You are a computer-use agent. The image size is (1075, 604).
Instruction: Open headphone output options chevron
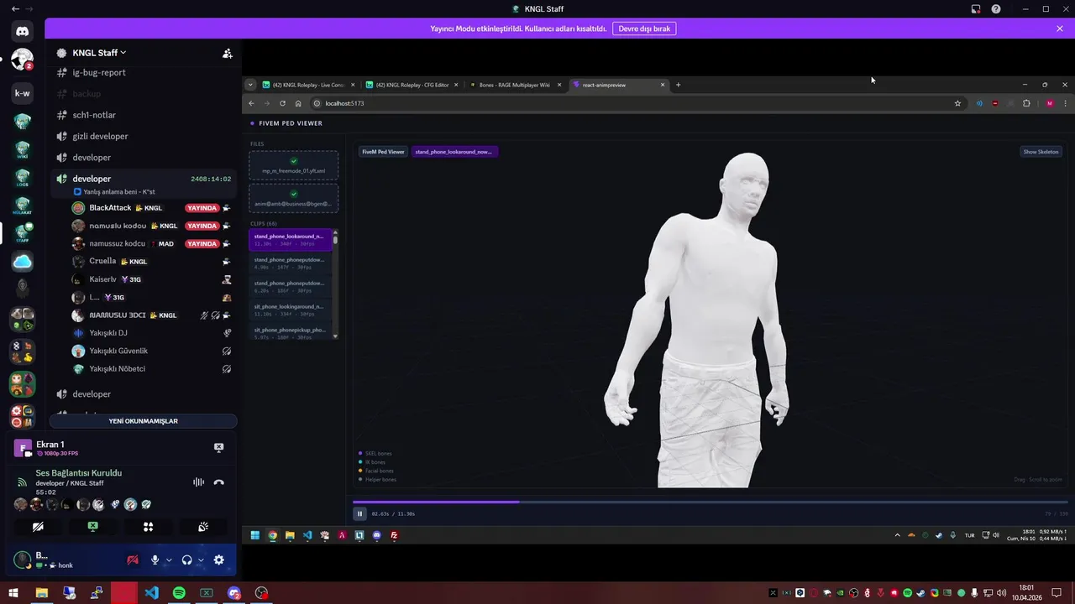pyautogui.click(x=201, y=560)
